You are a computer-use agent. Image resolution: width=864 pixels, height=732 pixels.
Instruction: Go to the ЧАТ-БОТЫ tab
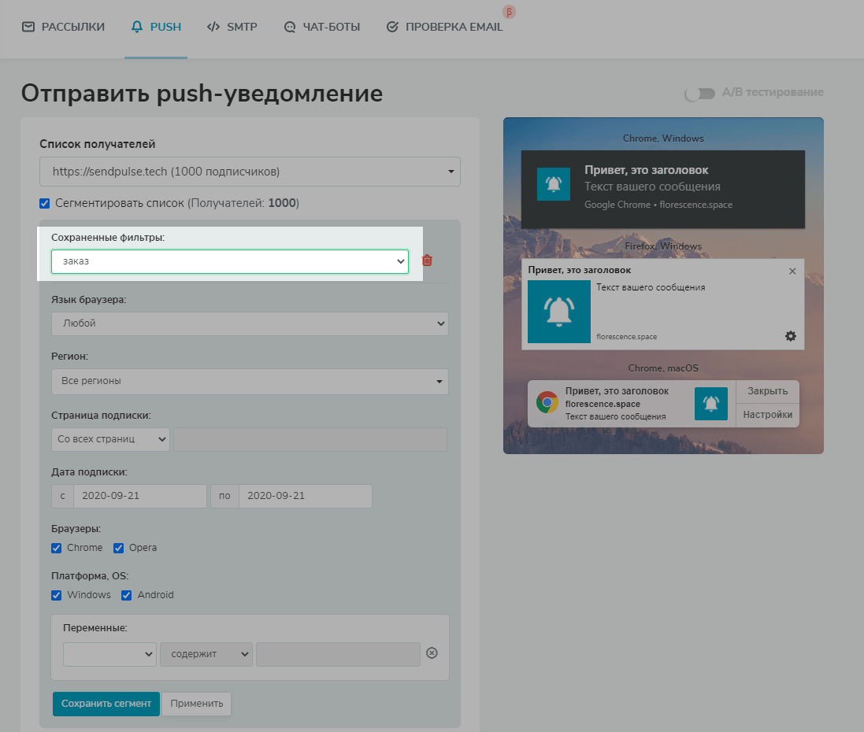(x=322, y=27)
